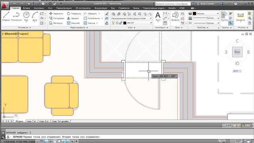Image resolution: width=254 pixels, height=143 pixels.
Task: Open the Вид ribbon tab
Action: (113, 8)
